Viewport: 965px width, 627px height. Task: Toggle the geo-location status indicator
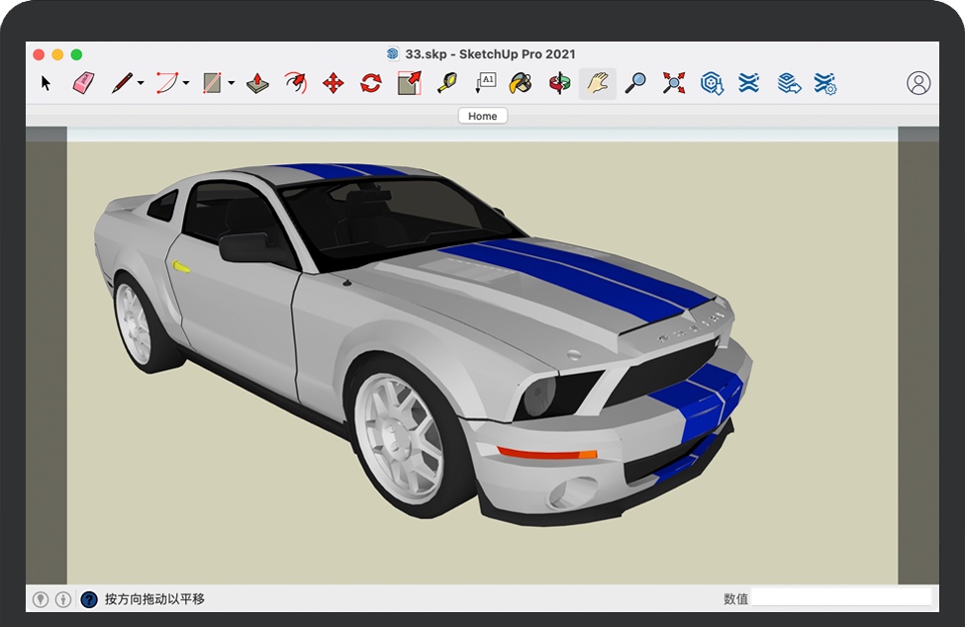click(x=41, y=599)
